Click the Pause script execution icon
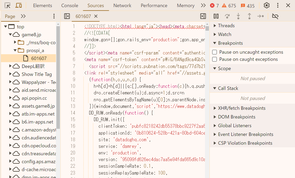The image size is (295, 178). (x=216, y=16)
